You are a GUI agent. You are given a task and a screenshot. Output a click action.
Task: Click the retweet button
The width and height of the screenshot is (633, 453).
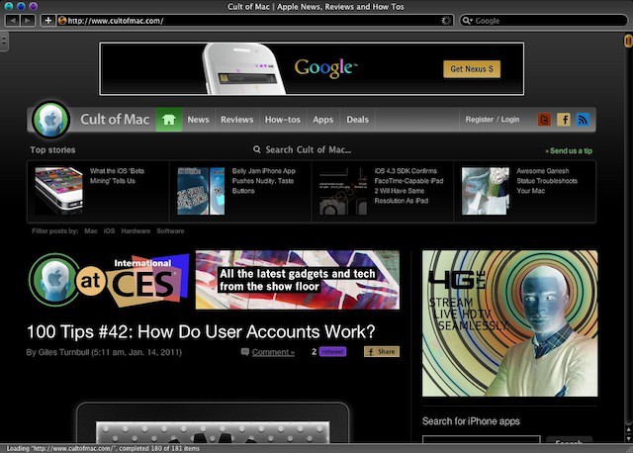pos(332,352)
